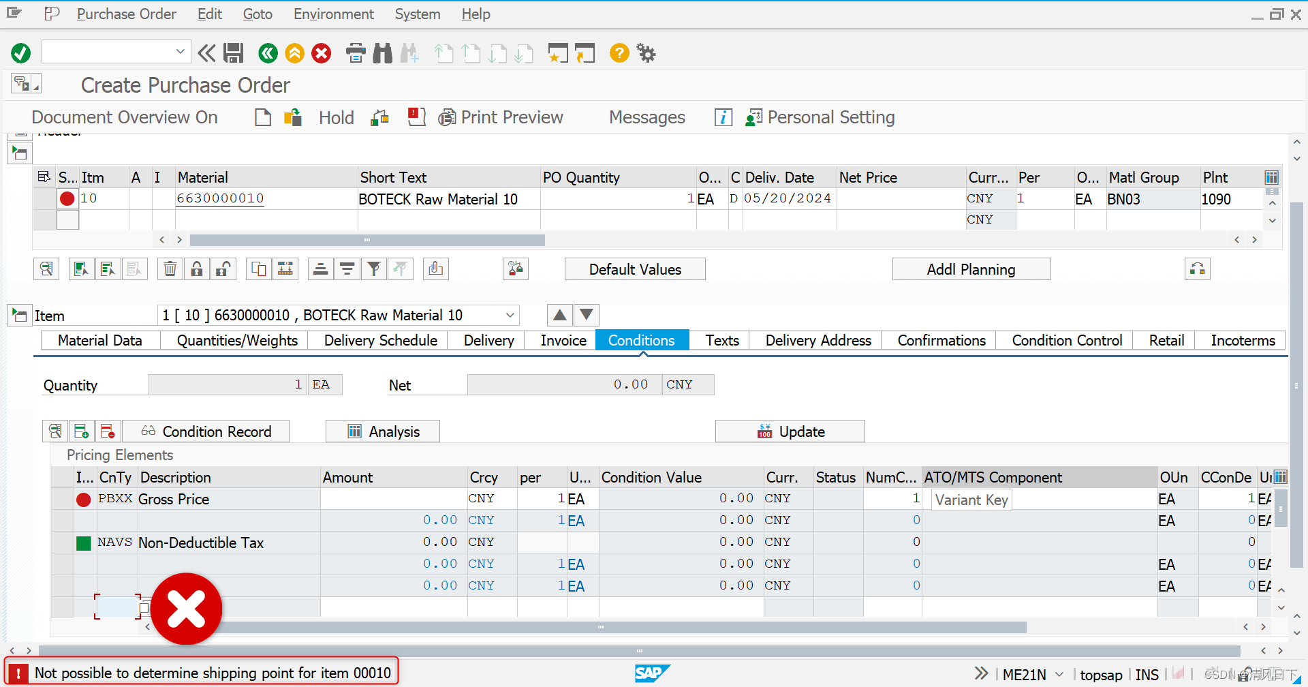This screenshot has height=687, width=1308.
Task: Click the Block item padlock icon
Action: pyautogui.click(x=197, y=269)
